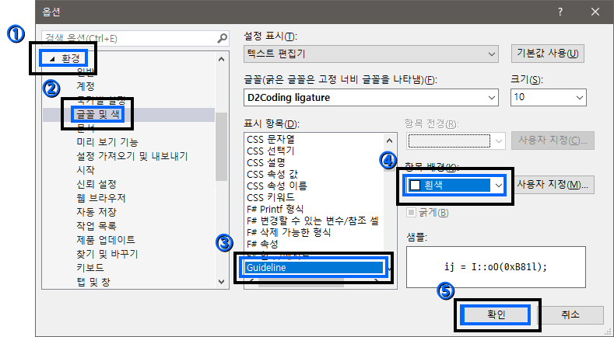Viewport: 614px width, 337px height.
Task: Select 글꼴 및 색 tree item
Action: (98, 114)
